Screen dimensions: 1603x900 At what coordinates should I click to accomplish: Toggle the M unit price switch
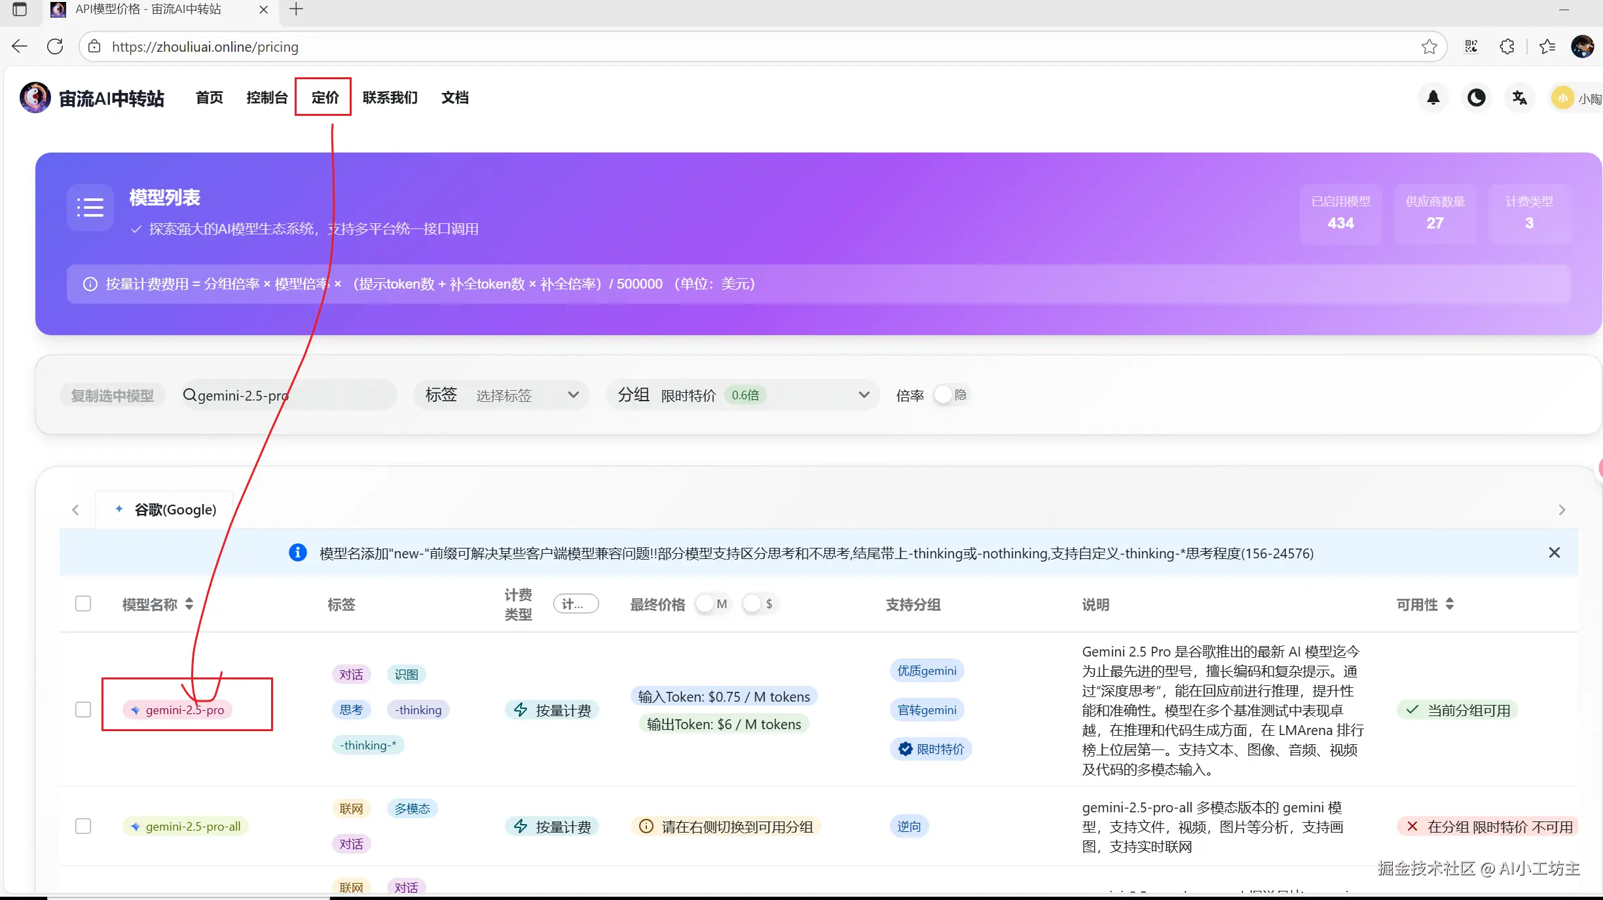[712, 603]
